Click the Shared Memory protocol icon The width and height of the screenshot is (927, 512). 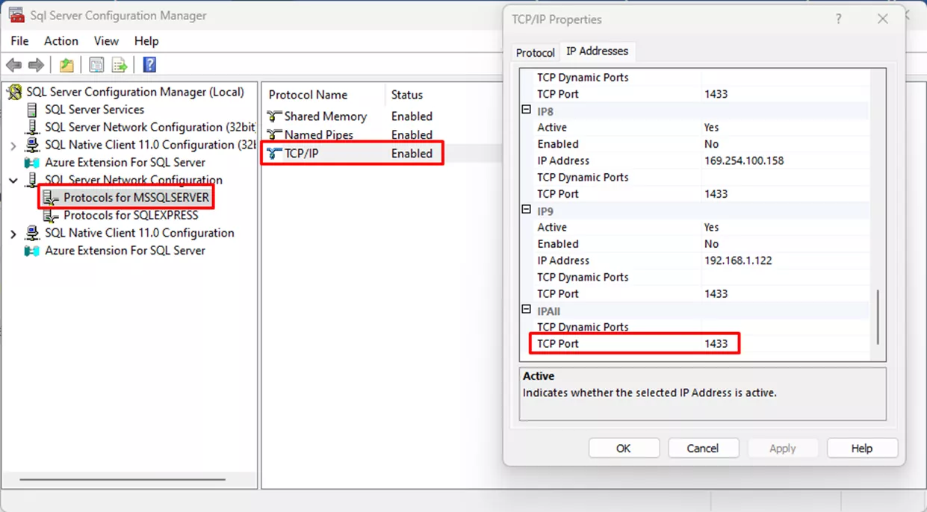click(x=274, y=116)
